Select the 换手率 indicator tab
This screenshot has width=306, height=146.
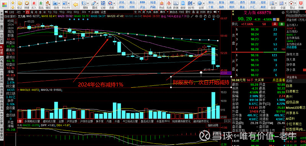click(99, 121)
